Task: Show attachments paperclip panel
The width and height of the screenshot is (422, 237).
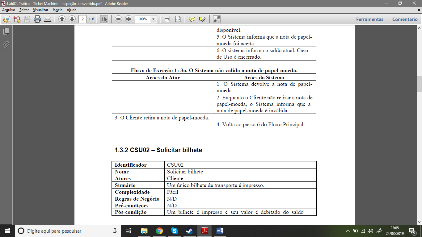Action: click(6, 44)
